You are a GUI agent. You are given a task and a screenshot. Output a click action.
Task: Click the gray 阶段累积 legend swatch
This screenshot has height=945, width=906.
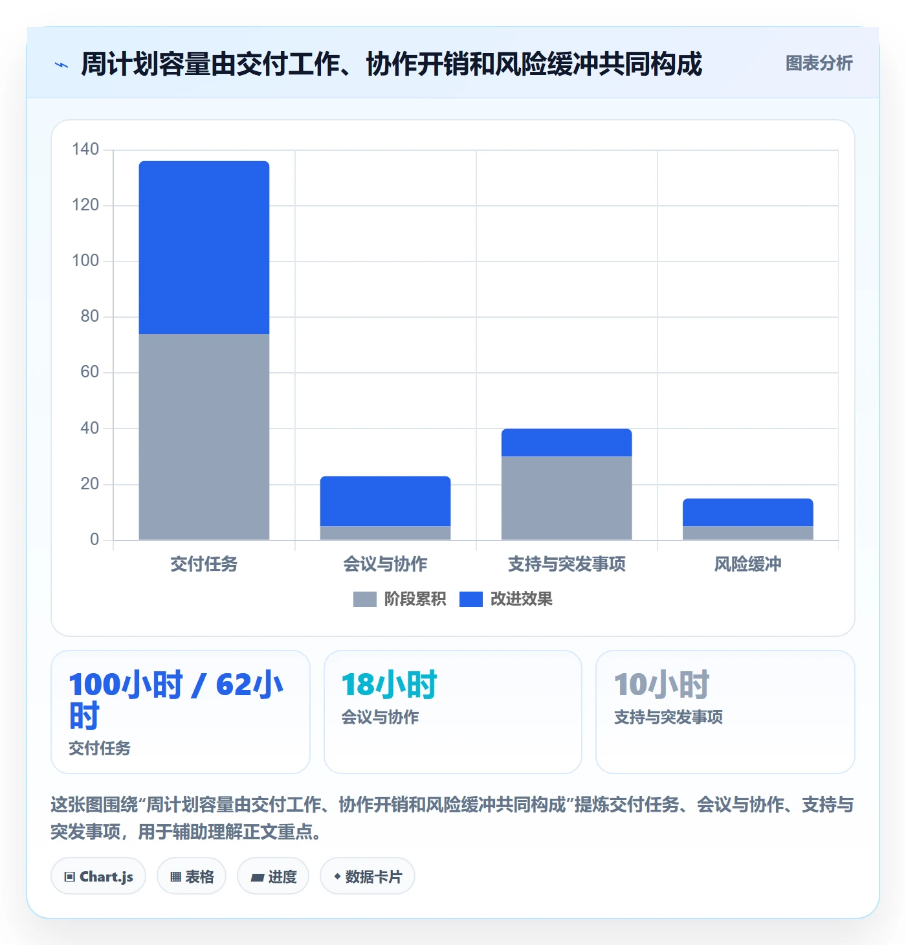click(364, 599)
